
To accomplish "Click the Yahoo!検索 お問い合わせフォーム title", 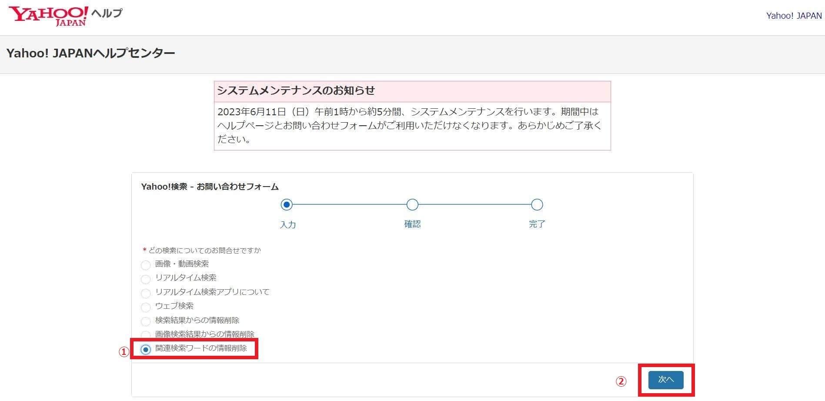I will point(210,187).
